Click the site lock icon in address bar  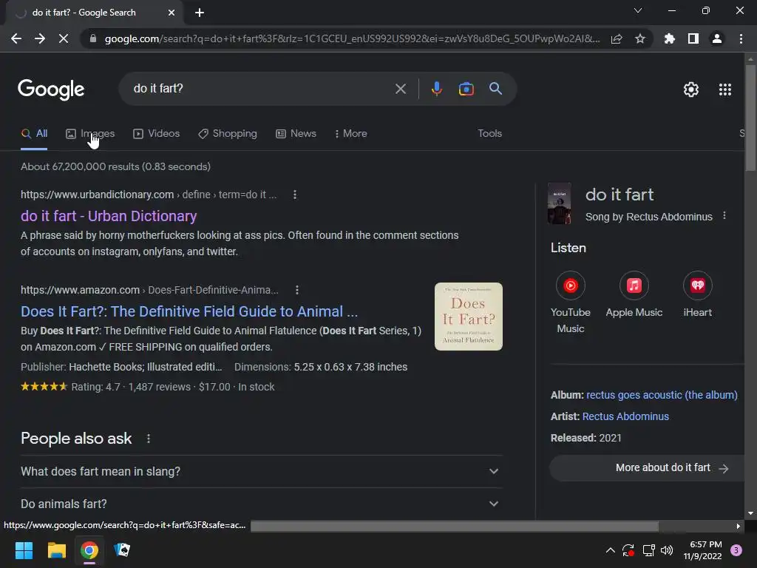(x=93, y=38)
